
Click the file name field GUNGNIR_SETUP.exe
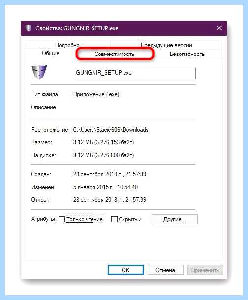click(135, 73)
